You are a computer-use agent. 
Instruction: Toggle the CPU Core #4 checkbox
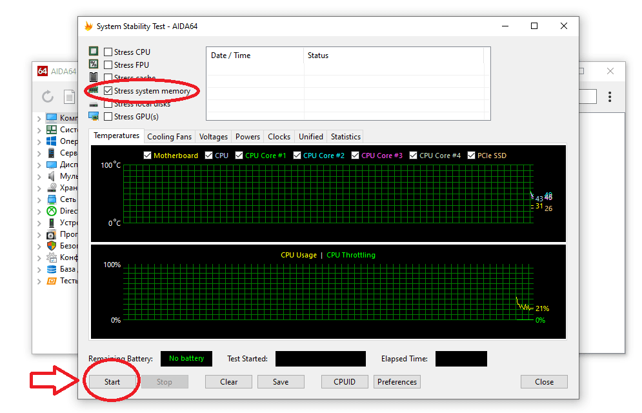click(x=414, y=156)
